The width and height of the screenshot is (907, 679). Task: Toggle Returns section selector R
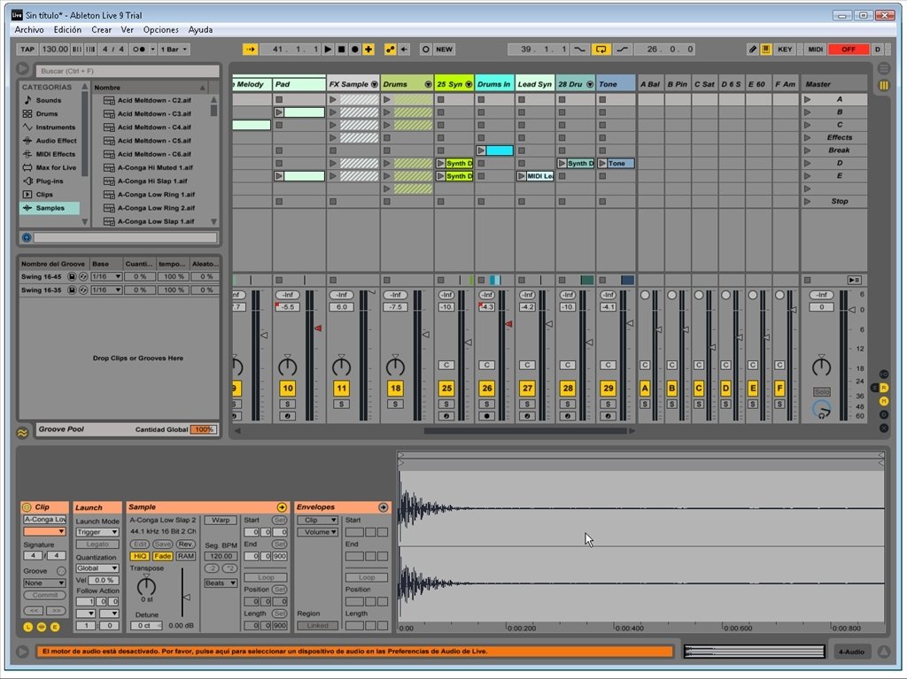click(x=883, y=388)
